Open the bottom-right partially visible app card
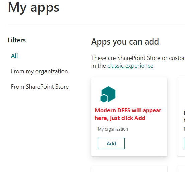Screen dimensions: 185x172 coord(181,169)
